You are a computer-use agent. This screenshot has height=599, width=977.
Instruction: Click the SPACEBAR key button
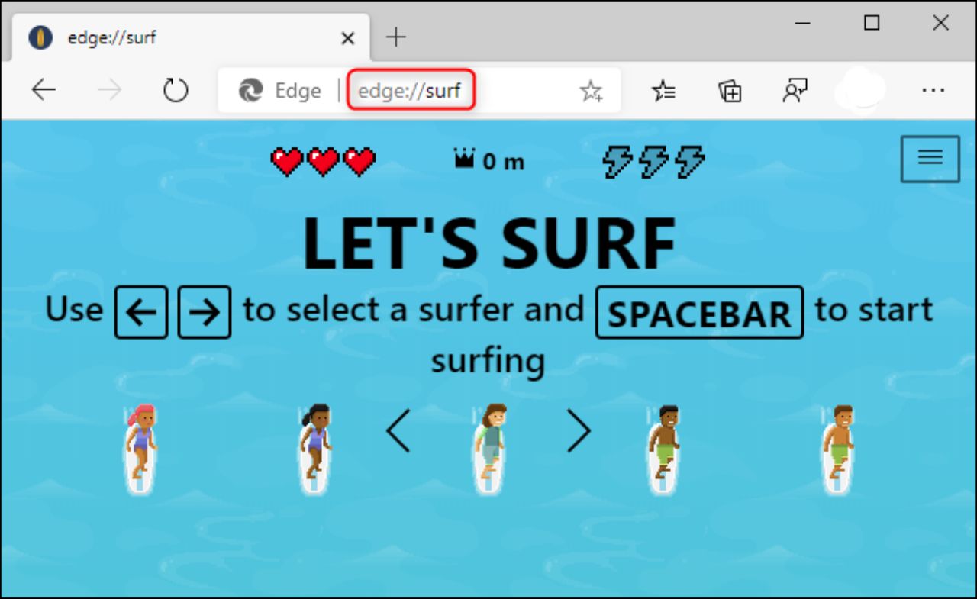699,312
